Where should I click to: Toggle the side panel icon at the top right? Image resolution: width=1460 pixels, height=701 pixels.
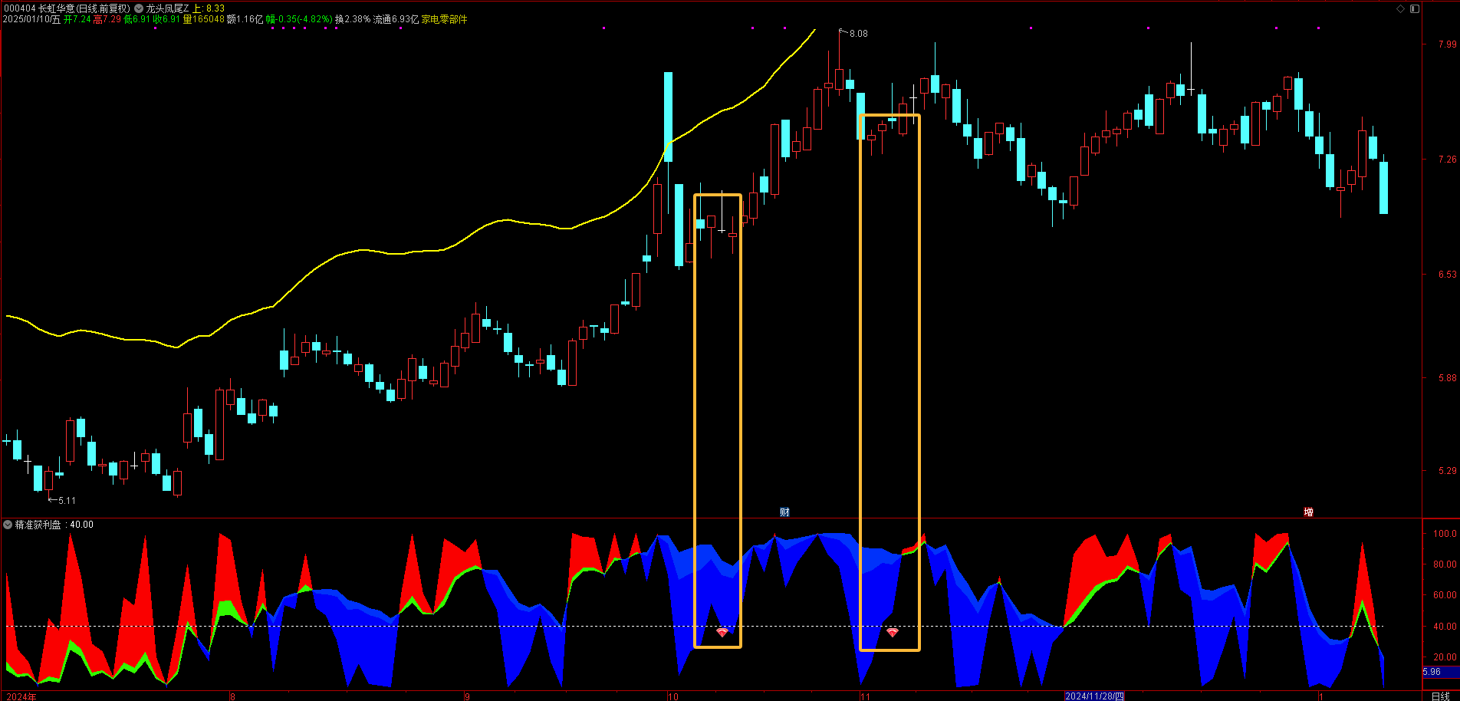(x=1415, y=8)
